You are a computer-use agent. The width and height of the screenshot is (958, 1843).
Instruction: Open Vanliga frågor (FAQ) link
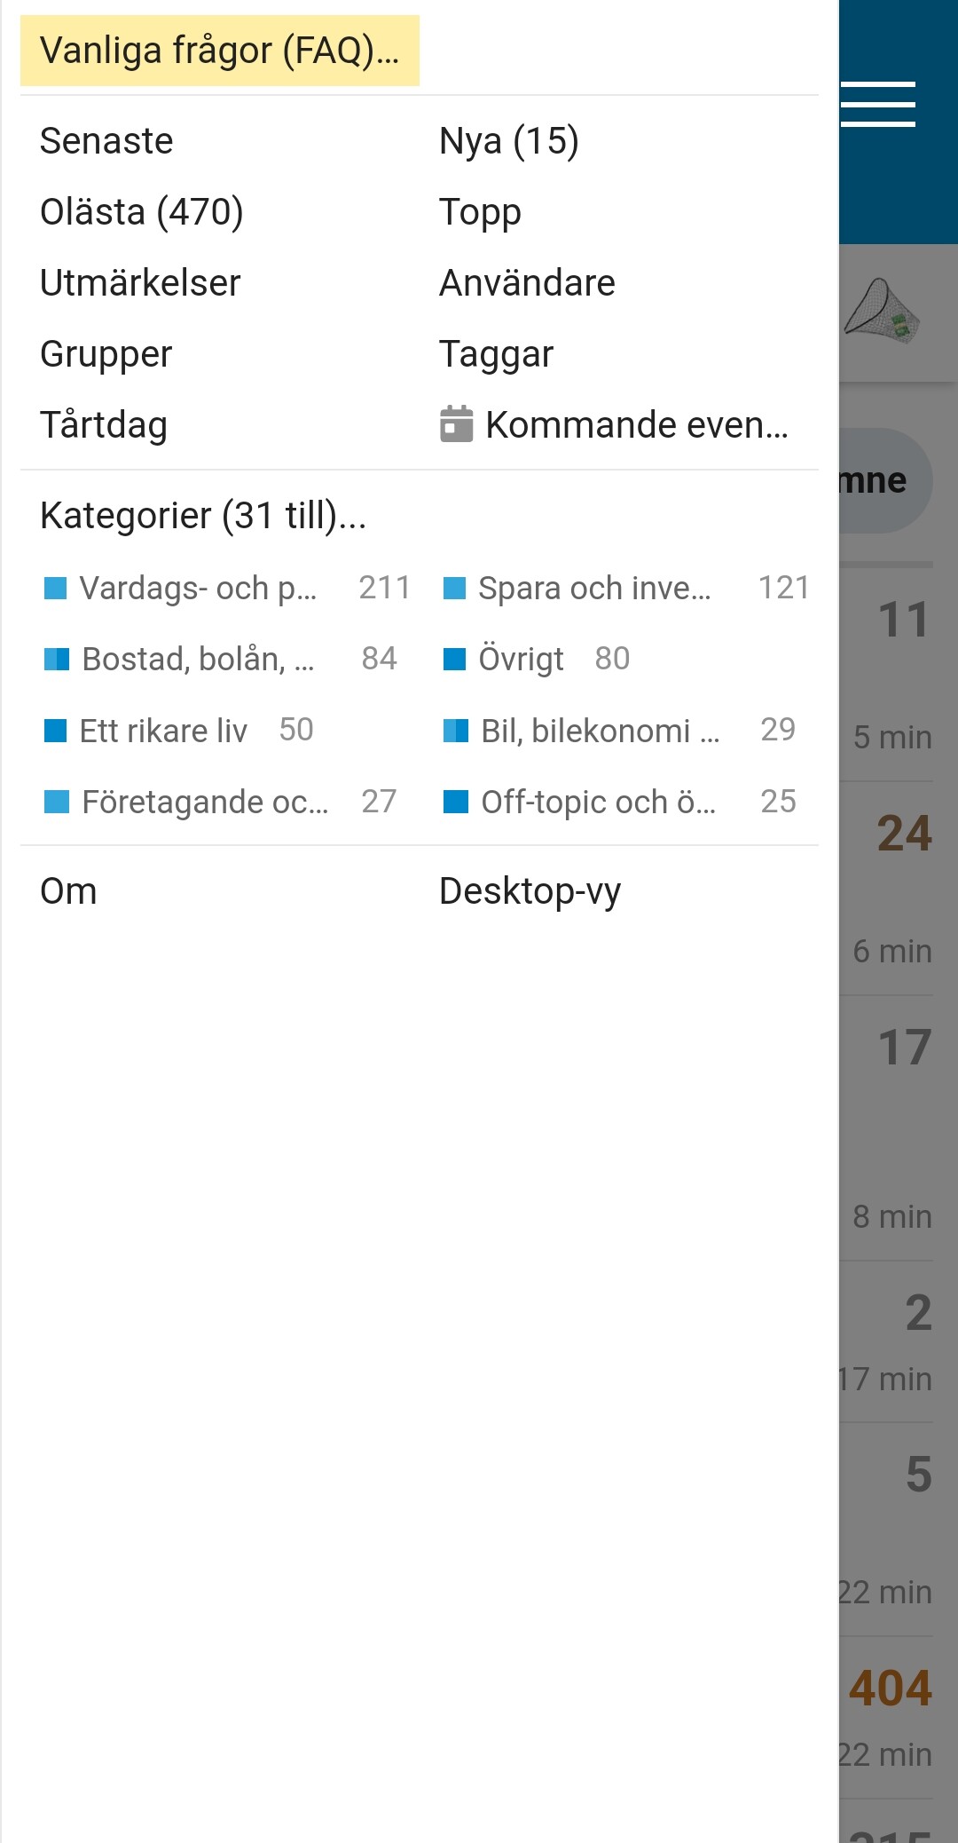coord(219,51)
